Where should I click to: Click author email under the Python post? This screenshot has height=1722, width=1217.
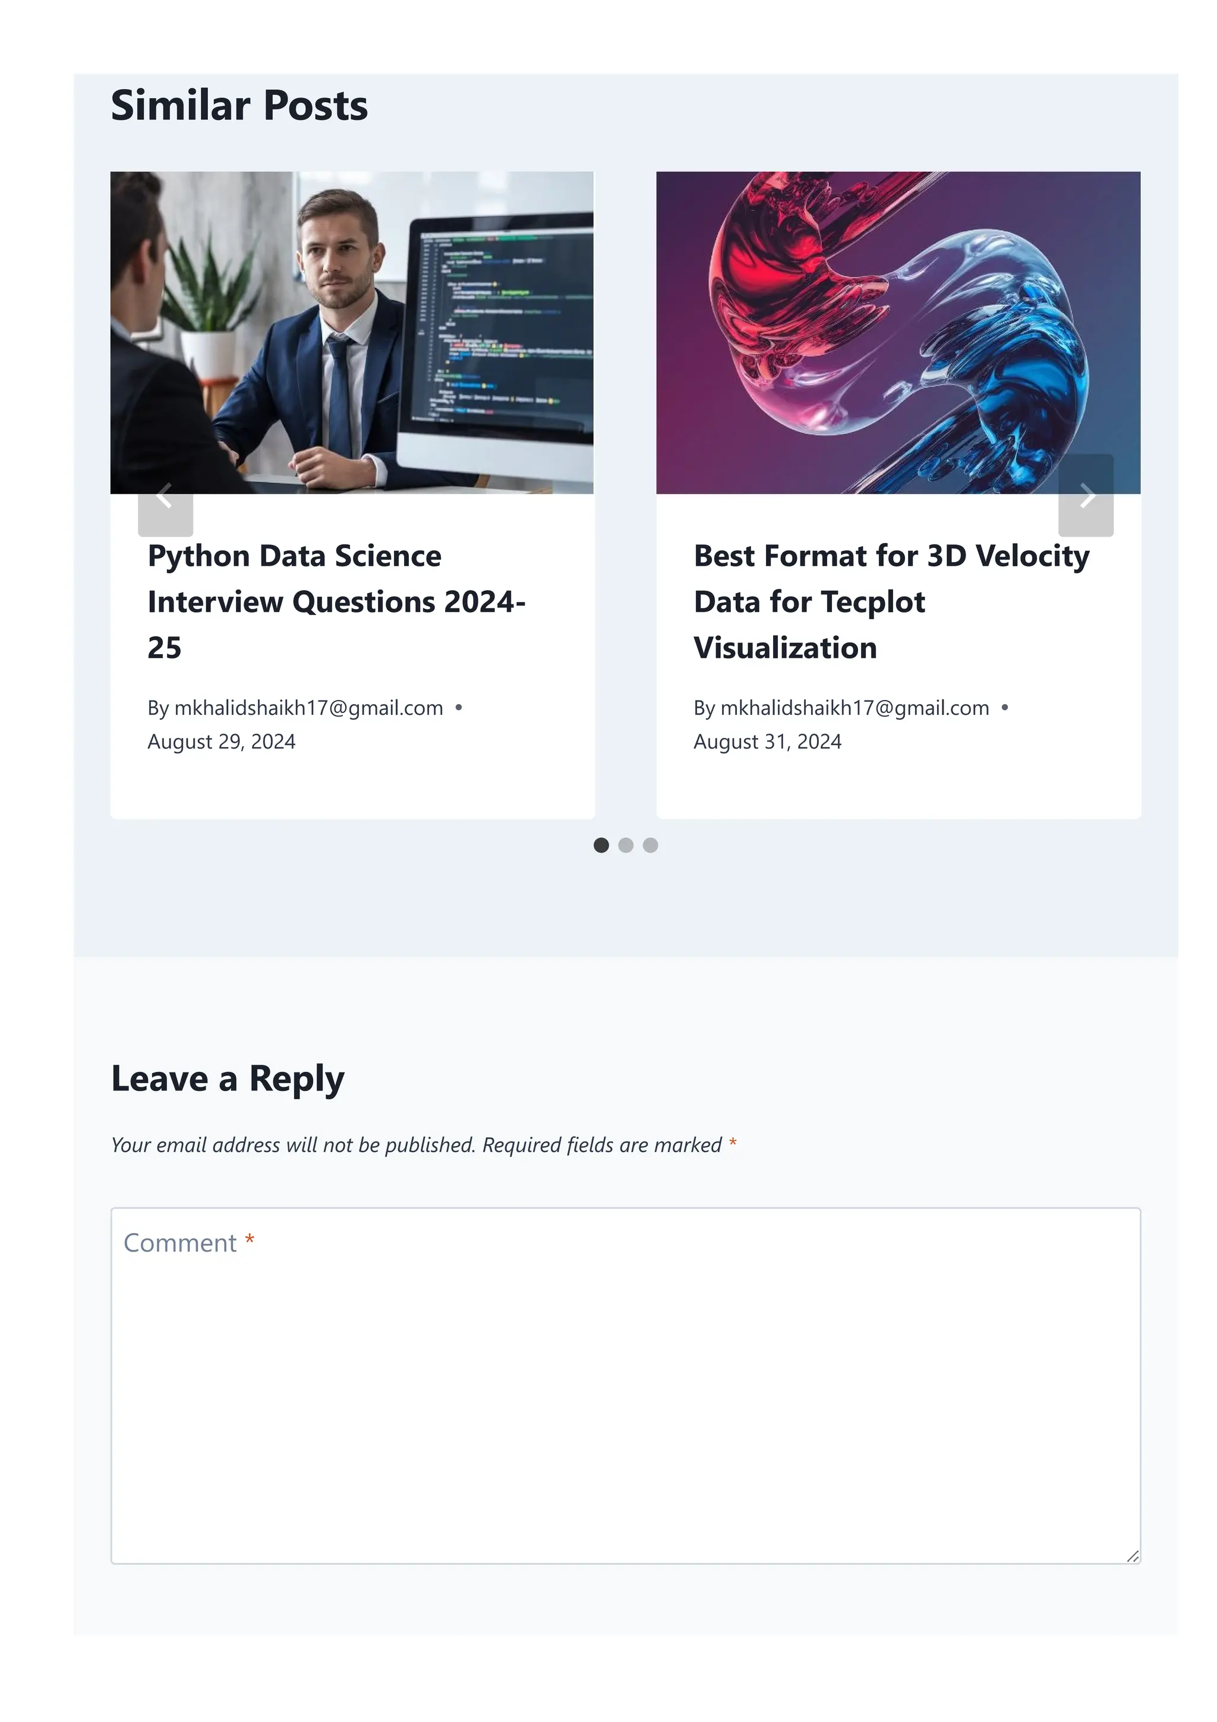(x=308, y=708)
